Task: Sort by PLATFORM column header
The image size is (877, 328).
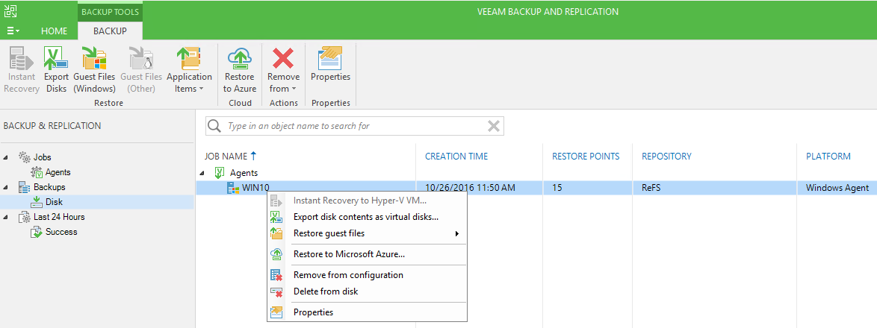Action: tap(828, 157)
